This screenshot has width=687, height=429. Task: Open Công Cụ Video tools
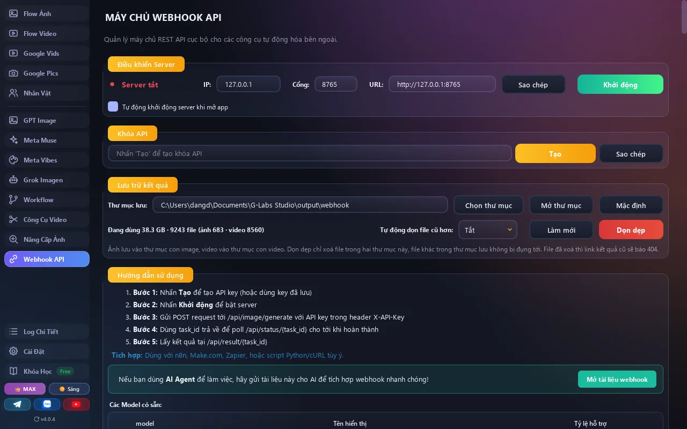[47, 220]
